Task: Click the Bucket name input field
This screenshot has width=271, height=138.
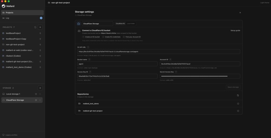Action: tap(118, 64)
